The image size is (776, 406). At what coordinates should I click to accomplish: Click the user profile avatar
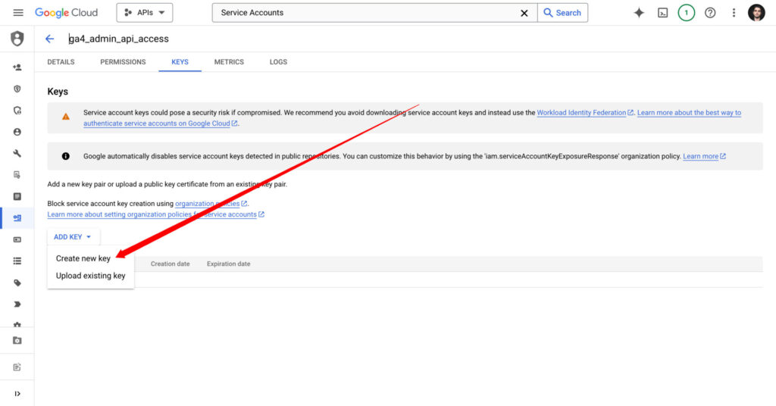point(756,13)
